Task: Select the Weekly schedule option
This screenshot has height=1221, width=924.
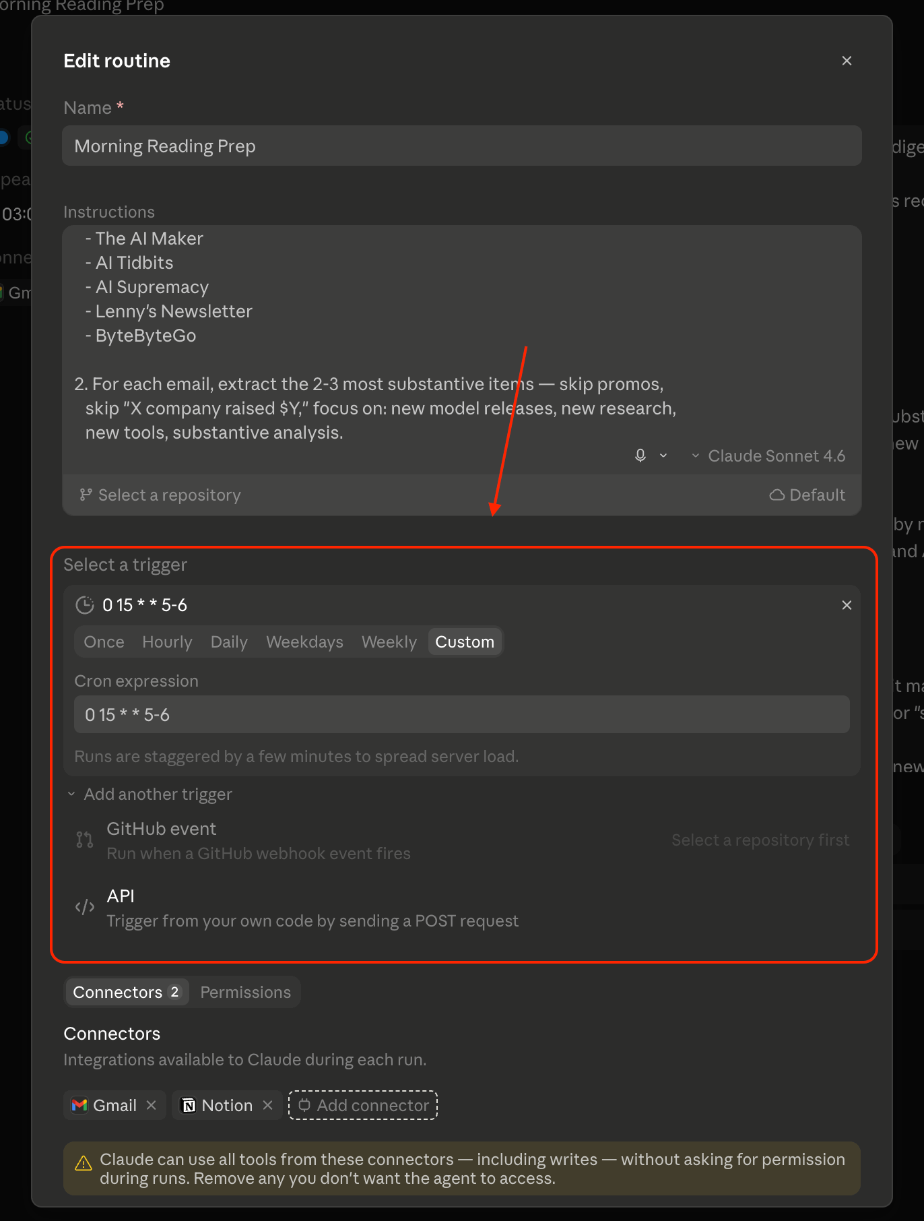Action: [x=389, y=641]
